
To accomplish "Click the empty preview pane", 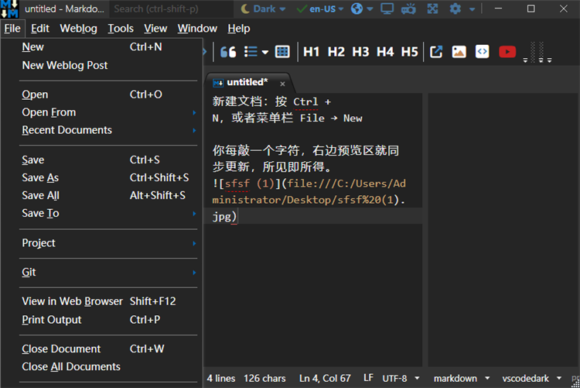I will coord(503,230).
